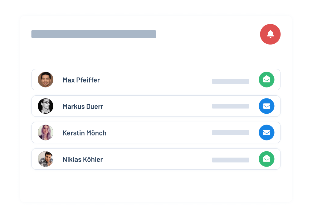
Task: Select the Markus Duerr name label
Action: pos(83,107)
